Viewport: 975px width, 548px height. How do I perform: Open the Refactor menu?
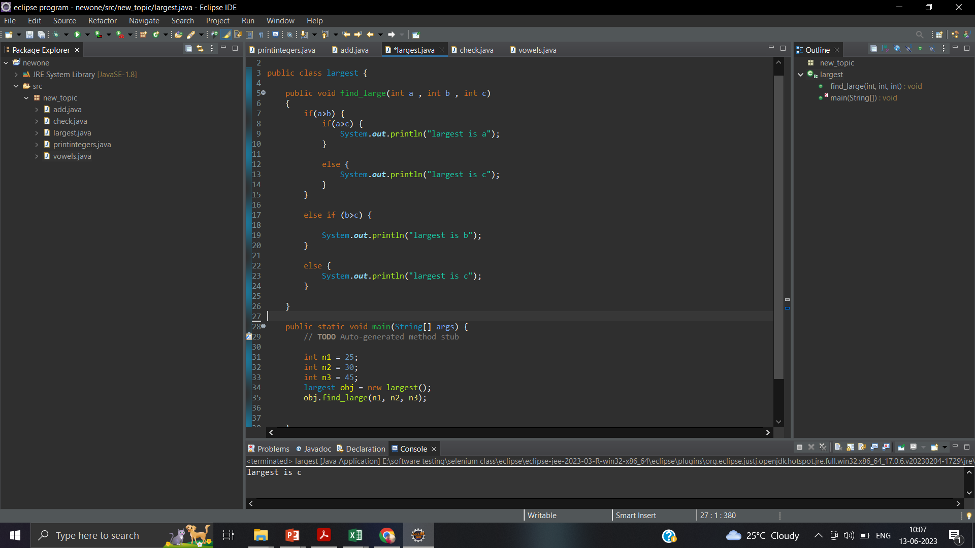click(x=102, y=21)
